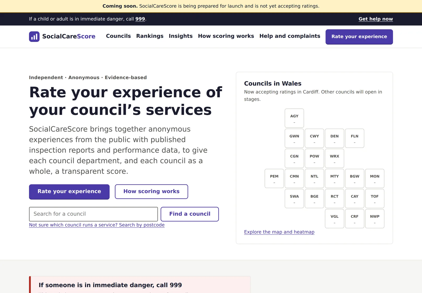Go to the Rankings page
The width and height of the screenshot is (422, 293).
150,36
